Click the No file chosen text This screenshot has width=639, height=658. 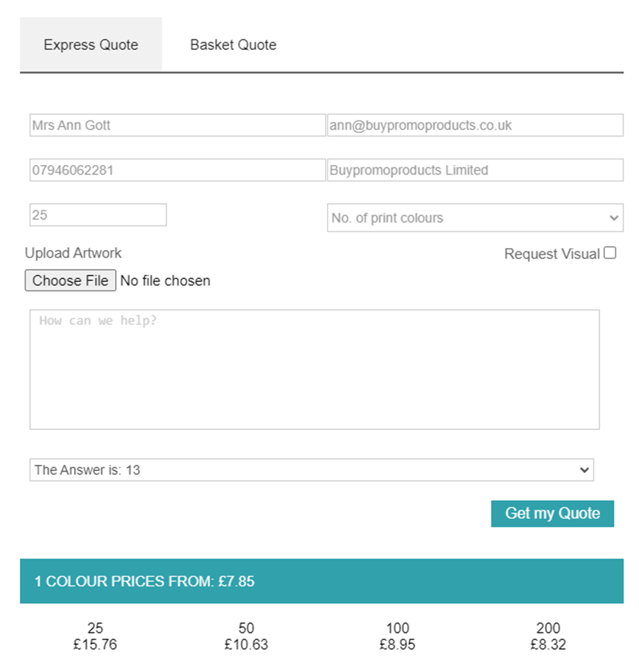[x=165, y=280]
